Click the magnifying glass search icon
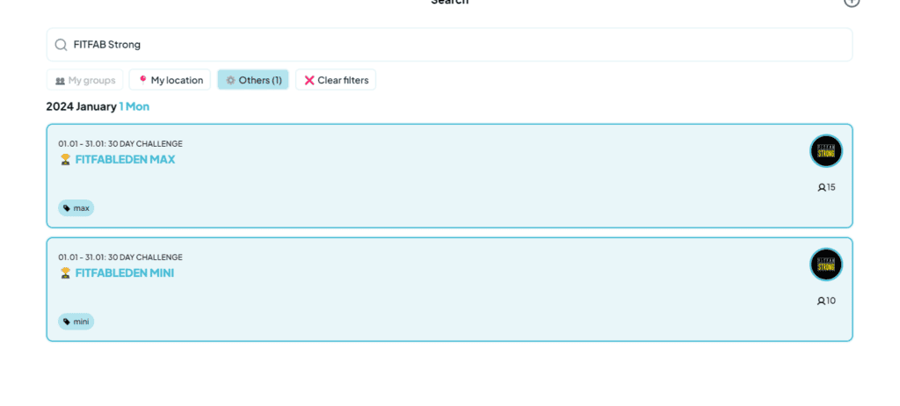 coord(61,45)
